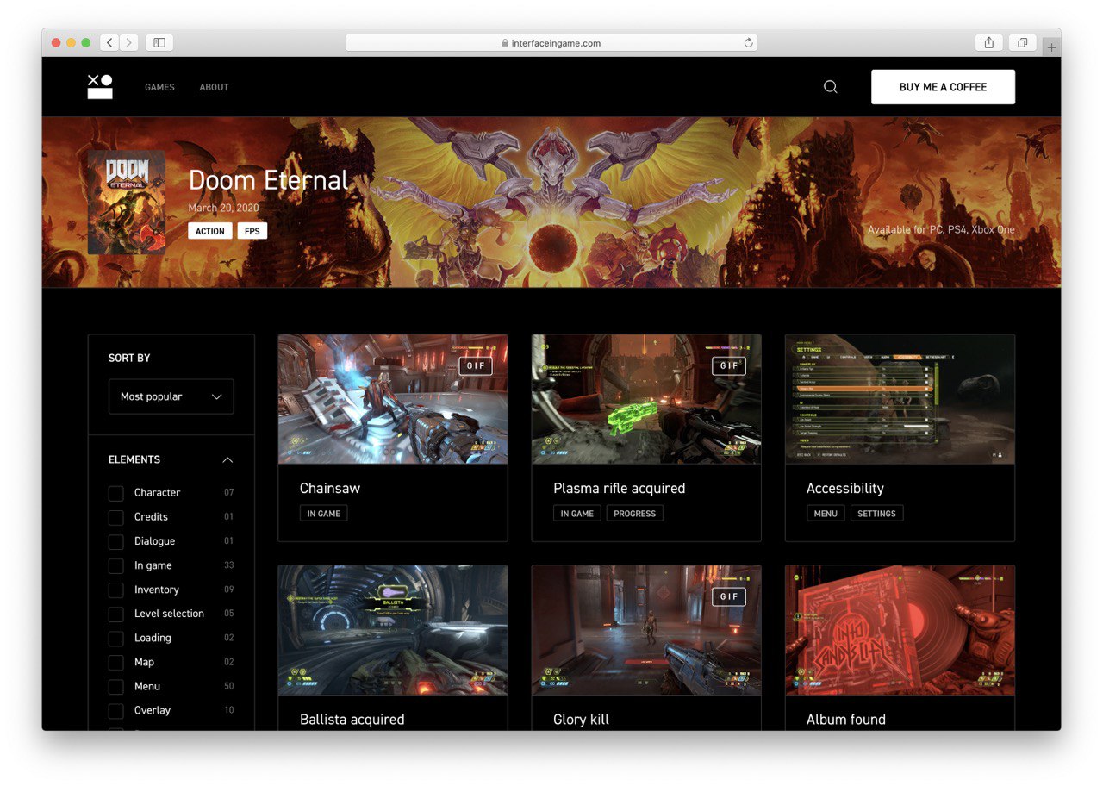Viewport: 1103px width, 786px height.
Task: Click the Ballista acquired title
Action: pos(352,719)
